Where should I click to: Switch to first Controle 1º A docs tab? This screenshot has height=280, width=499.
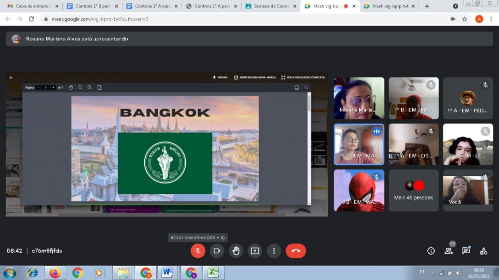click(152, 6)
